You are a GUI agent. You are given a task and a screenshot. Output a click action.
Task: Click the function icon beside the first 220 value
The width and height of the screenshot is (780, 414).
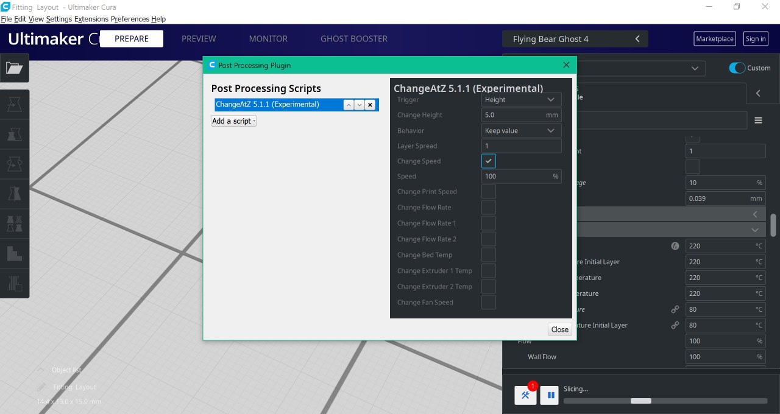click(x=675, y=246)
